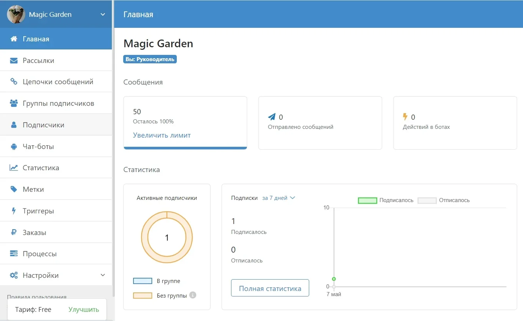Go to Процессы in the sidebar
This screenshot has height=321, width=523.
pyautogui.click(x=40, y=254)
